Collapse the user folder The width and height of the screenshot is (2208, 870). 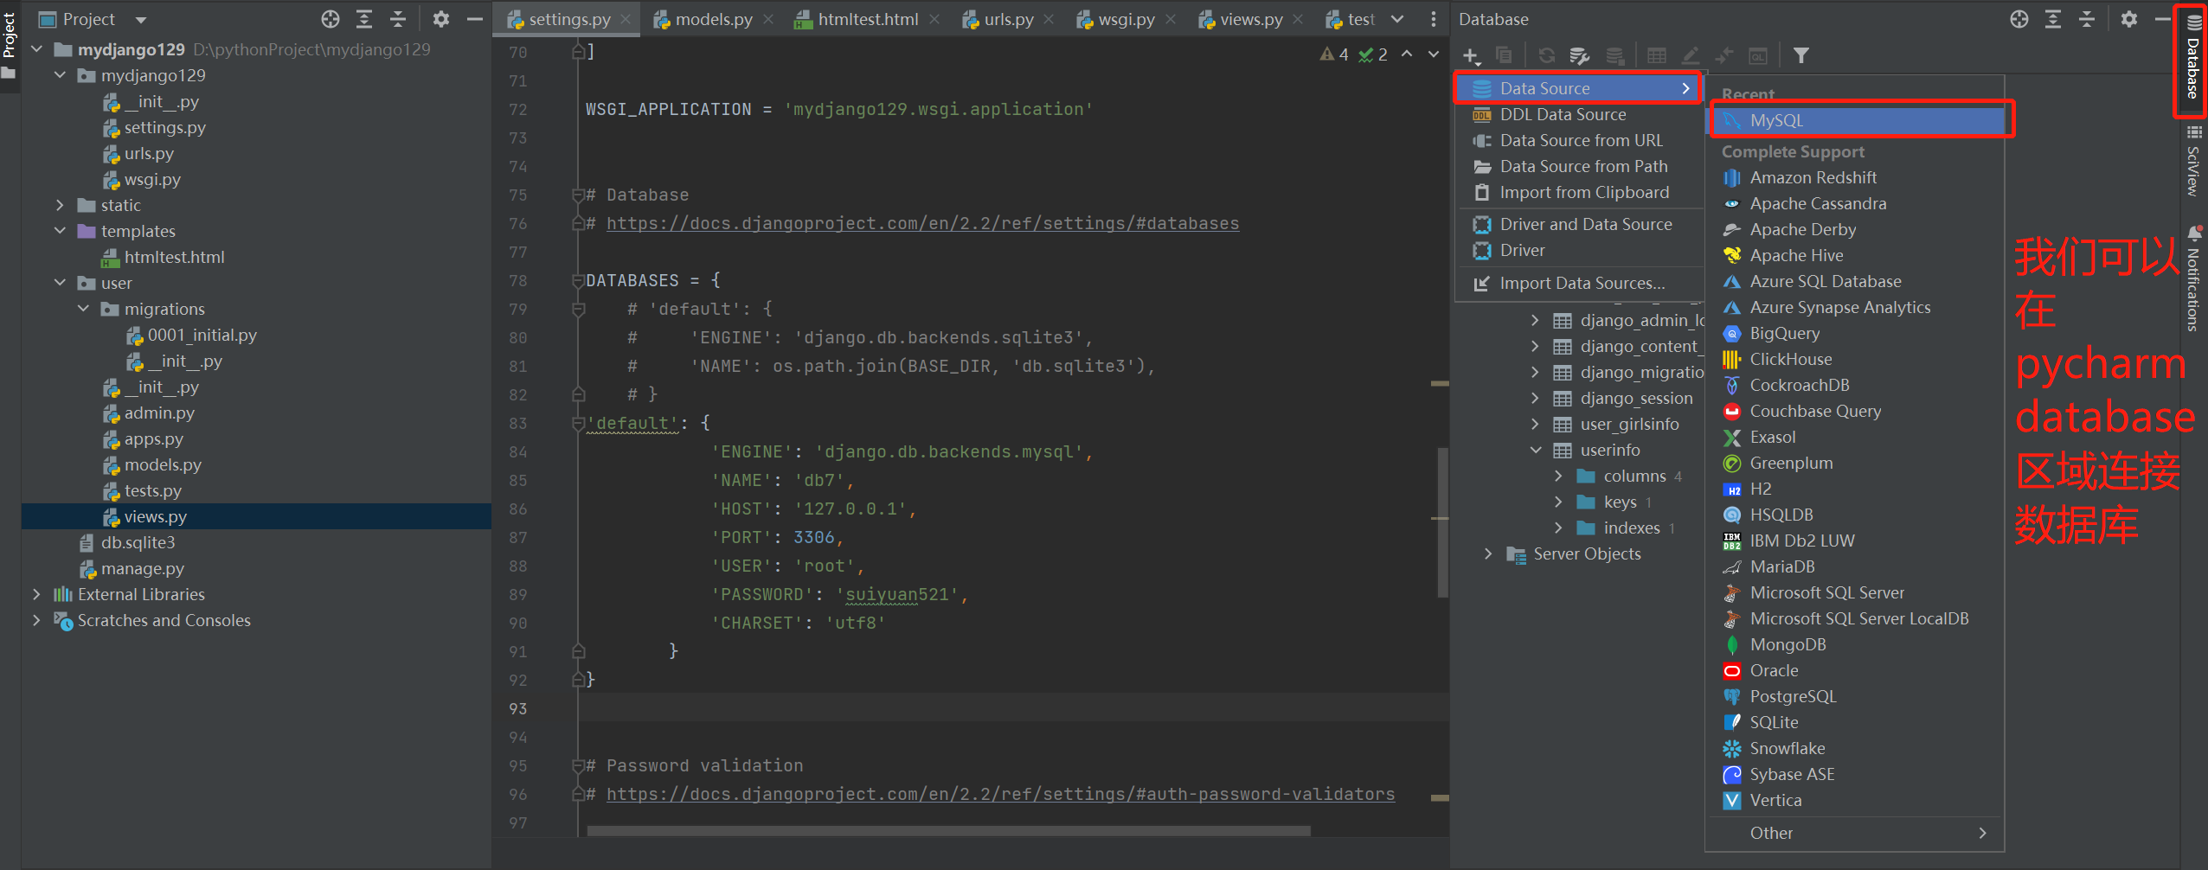tap(60, 283)
